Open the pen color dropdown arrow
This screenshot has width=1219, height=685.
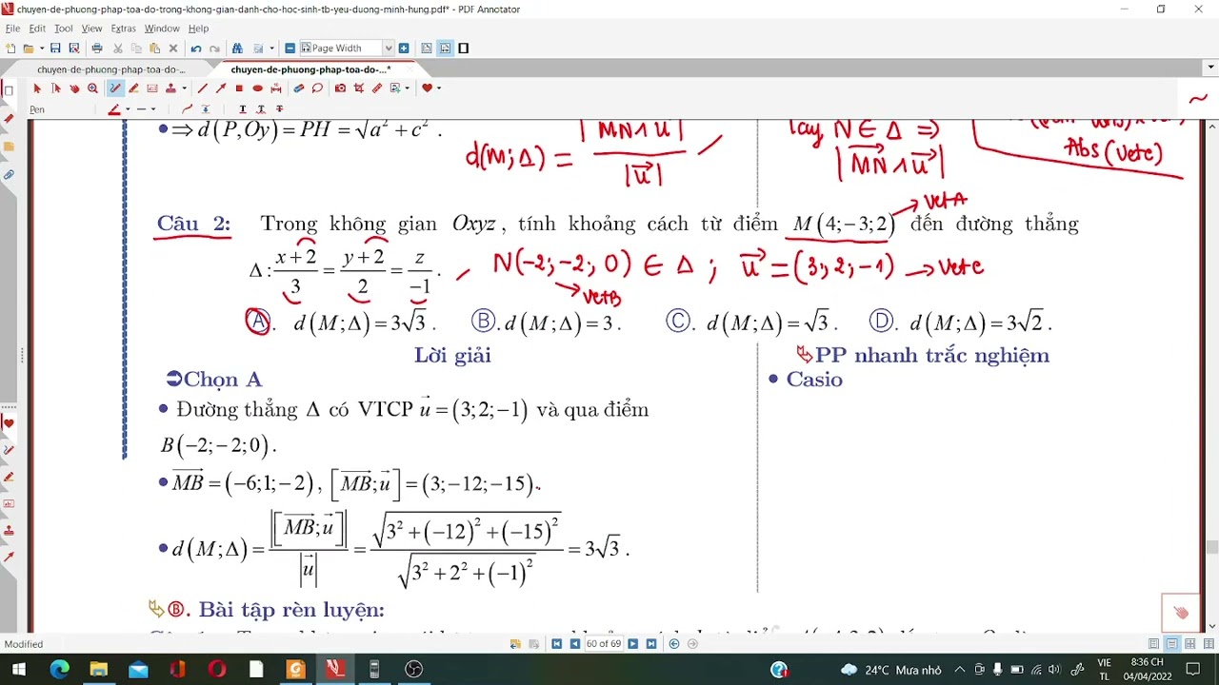(128, 109)
